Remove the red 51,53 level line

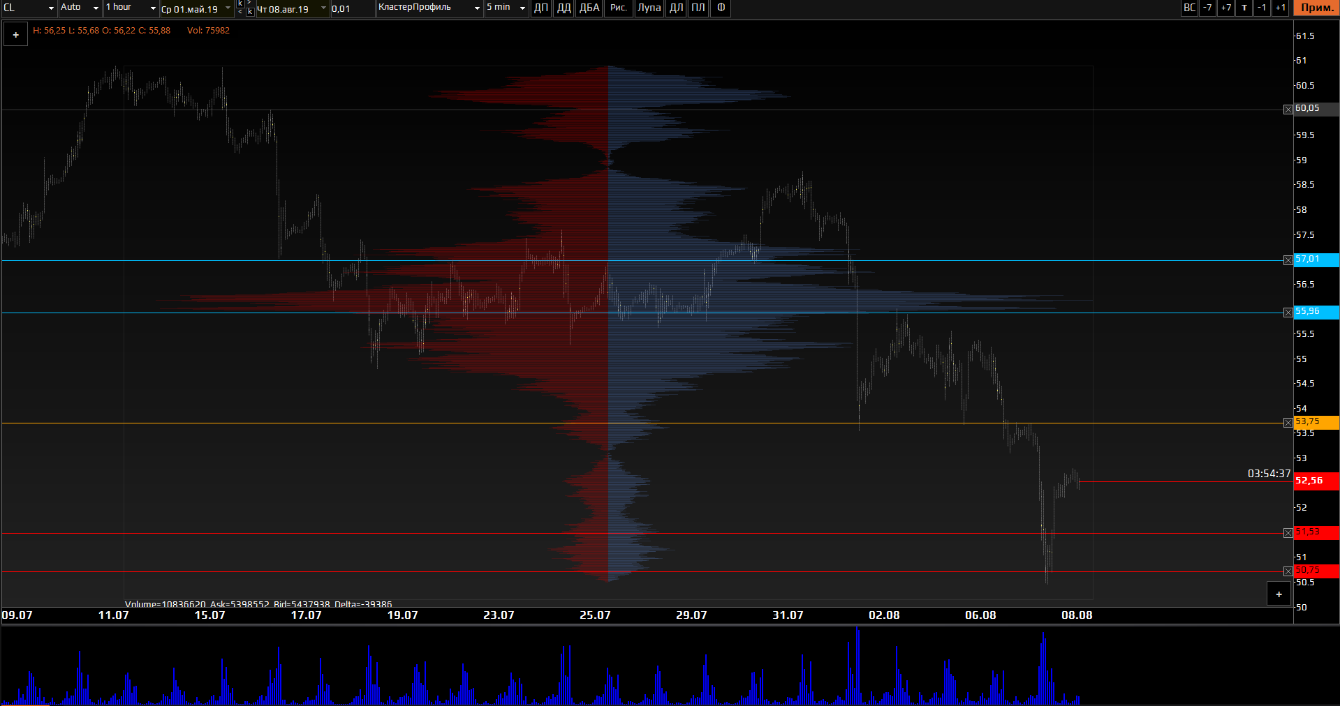pyautogui.click(x=1288, y=533)
